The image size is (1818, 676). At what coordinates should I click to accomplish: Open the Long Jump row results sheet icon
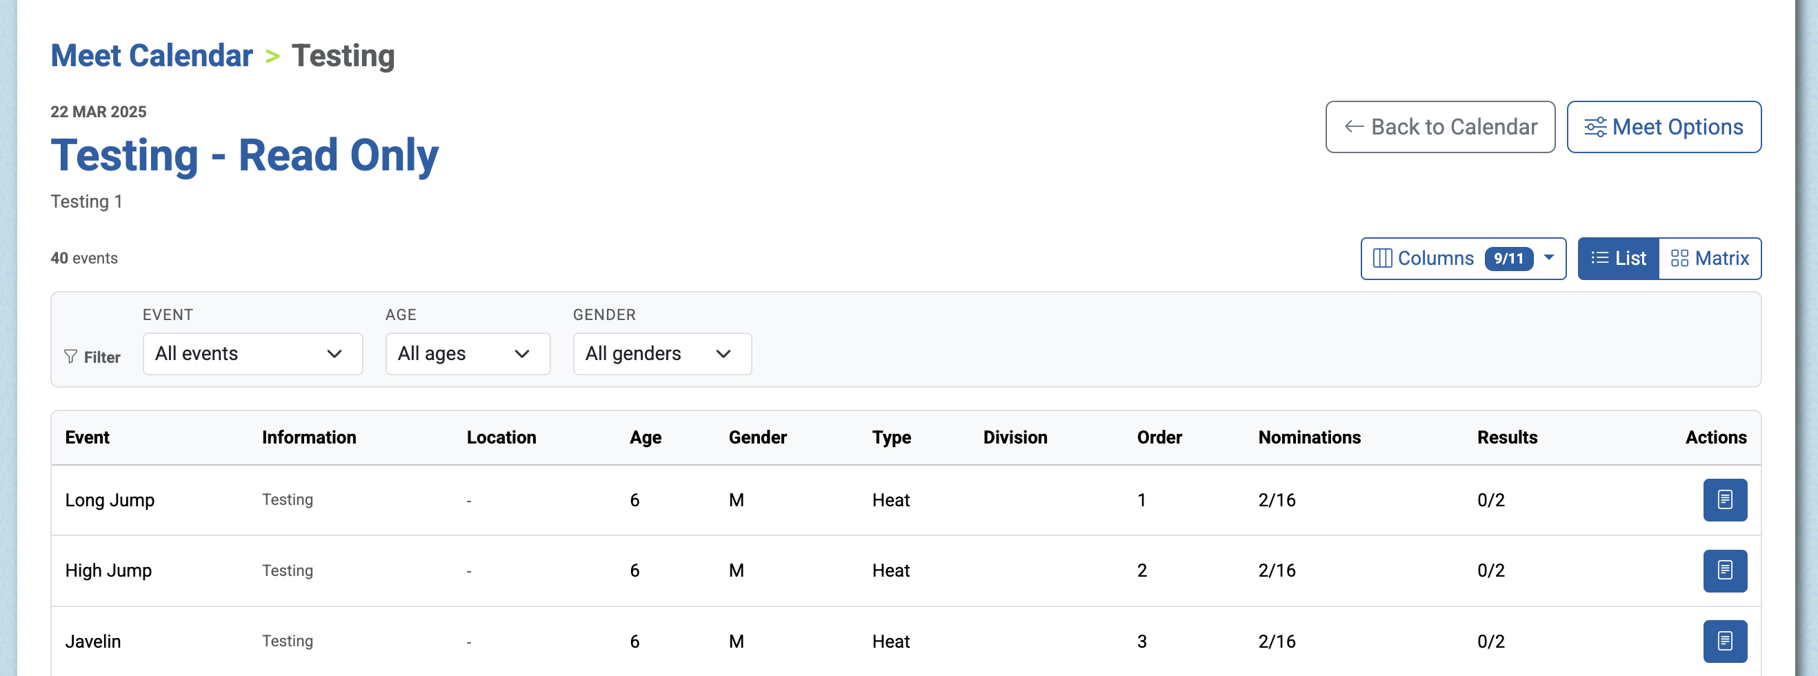click(1724, 499)
